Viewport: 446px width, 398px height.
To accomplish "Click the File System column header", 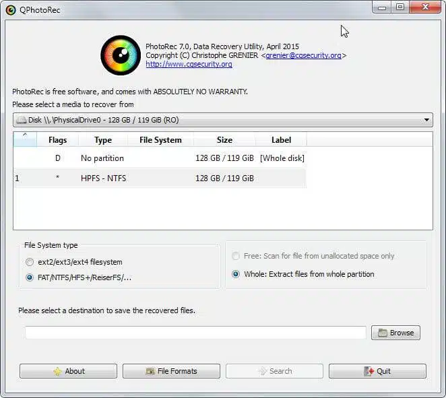I will (x=160, y=140).
